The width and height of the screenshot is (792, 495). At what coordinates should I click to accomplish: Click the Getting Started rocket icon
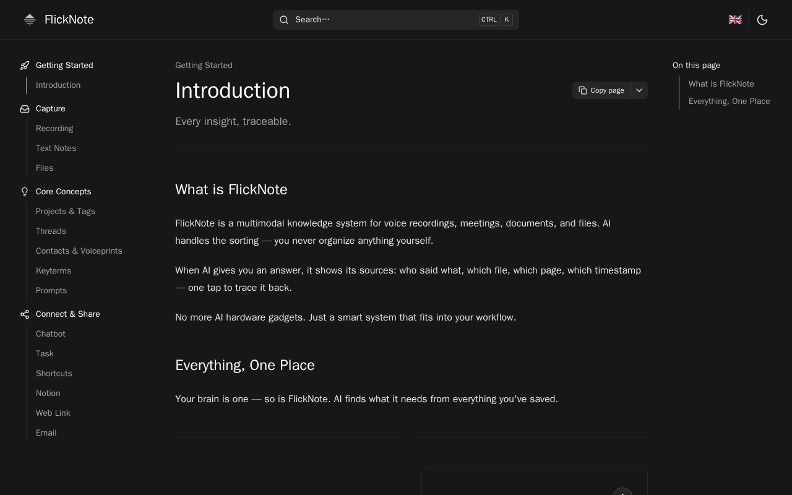(x=25, y=66)
